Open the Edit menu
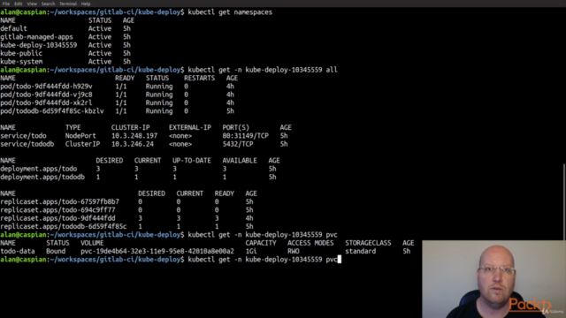Viewport: 566px width, 318px height. tap(18, 4)
